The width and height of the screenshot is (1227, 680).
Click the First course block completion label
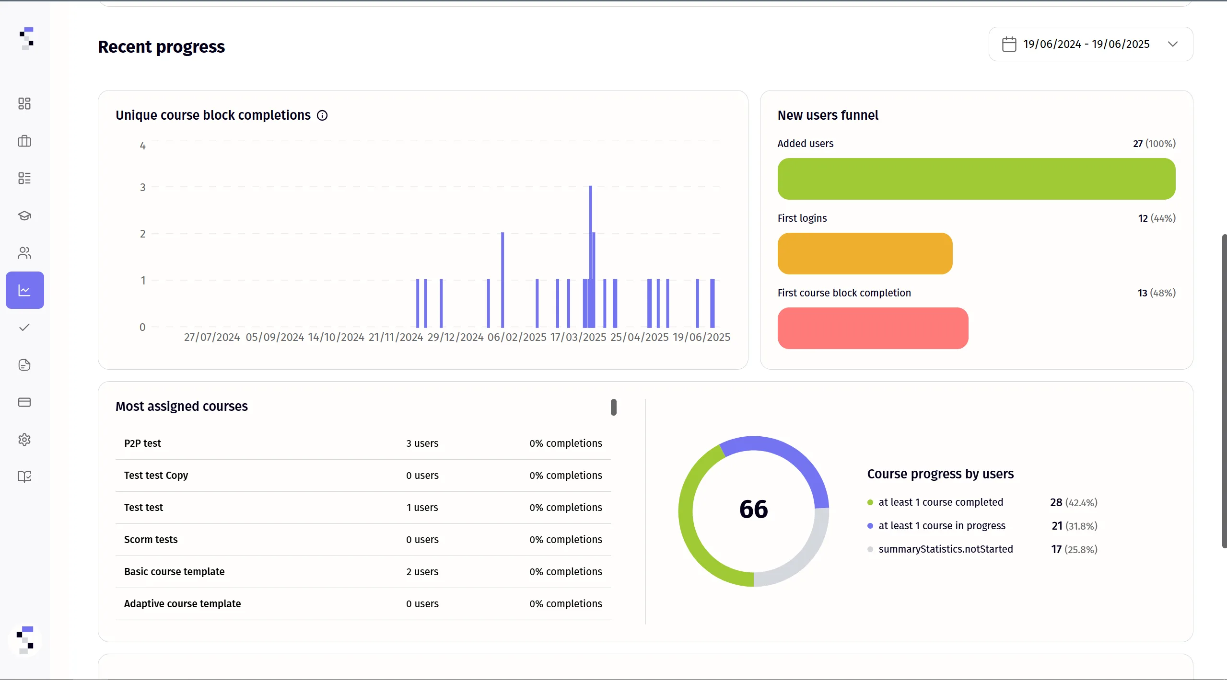[844, 293]
